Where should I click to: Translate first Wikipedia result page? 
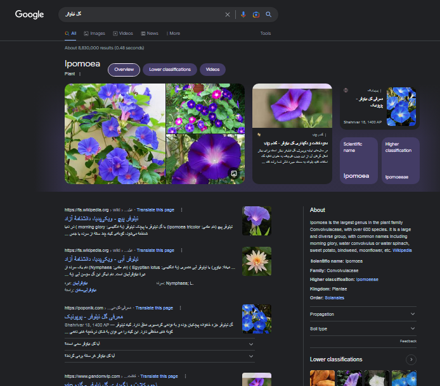pos(155,210)
